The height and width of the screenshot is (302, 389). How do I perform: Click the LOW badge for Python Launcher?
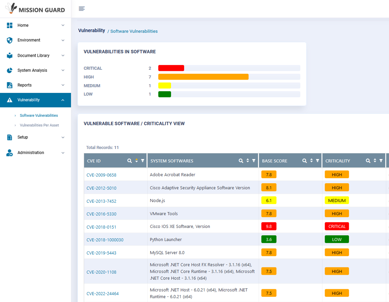(x=337, y=240)
